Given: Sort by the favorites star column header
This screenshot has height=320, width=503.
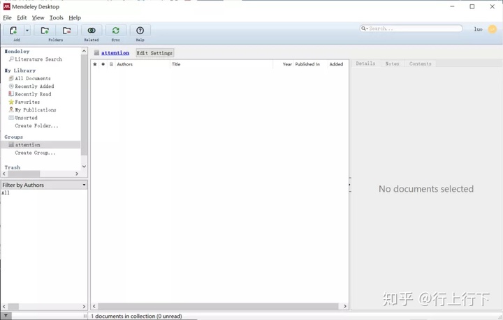Looking at the screenshot, I should coord(94,64).
